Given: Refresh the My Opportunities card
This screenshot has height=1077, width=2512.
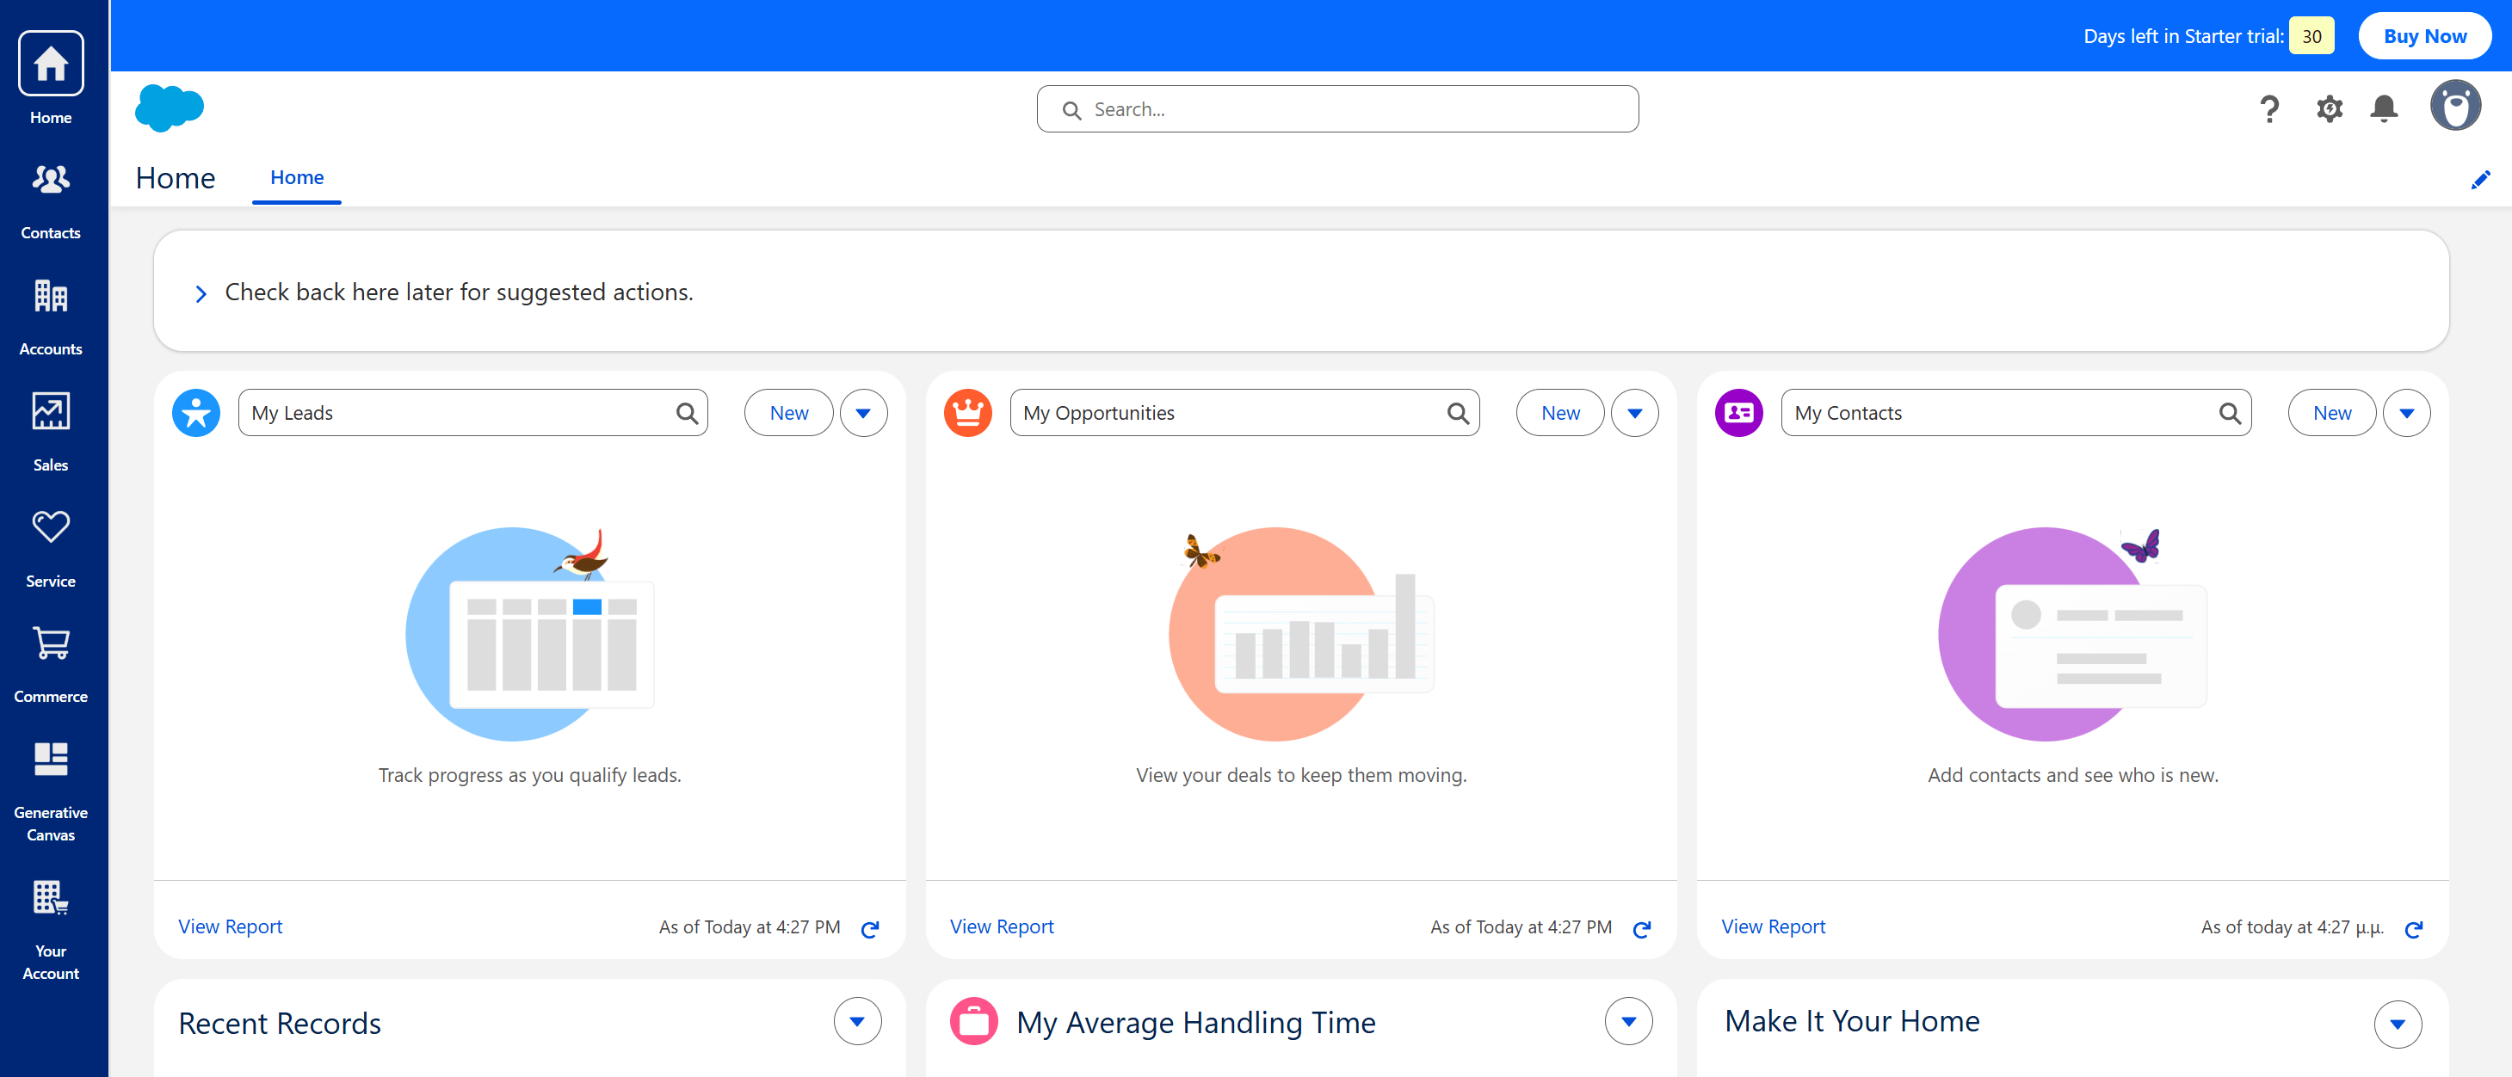Looking at the screenshot, I should [1642, 929].
